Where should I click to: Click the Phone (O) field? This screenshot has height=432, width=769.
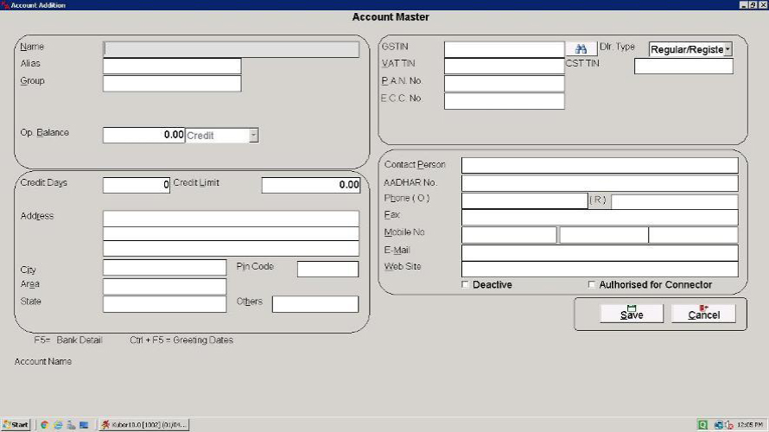tap(524, 201)
